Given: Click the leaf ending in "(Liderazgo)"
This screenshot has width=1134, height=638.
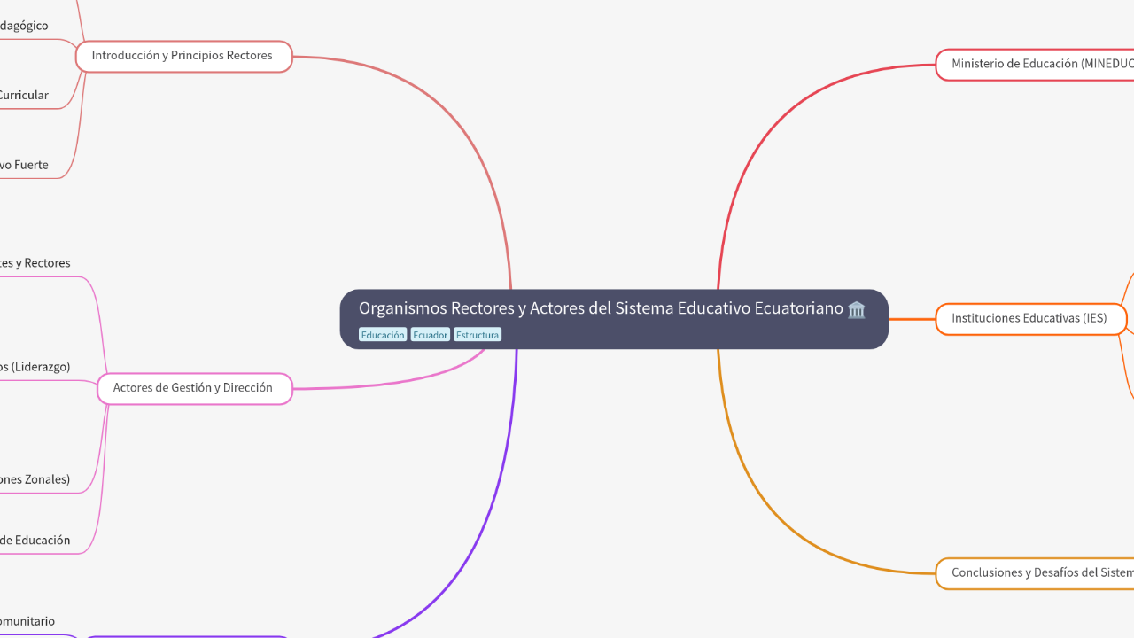Looking at the screenshot, I should coord(35,367).
